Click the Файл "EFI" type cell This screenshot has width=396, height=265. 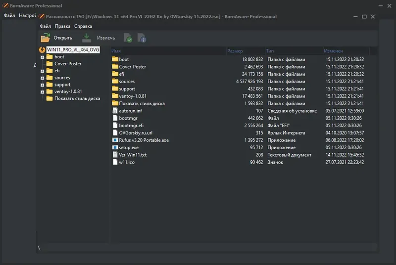pos(279,125)
